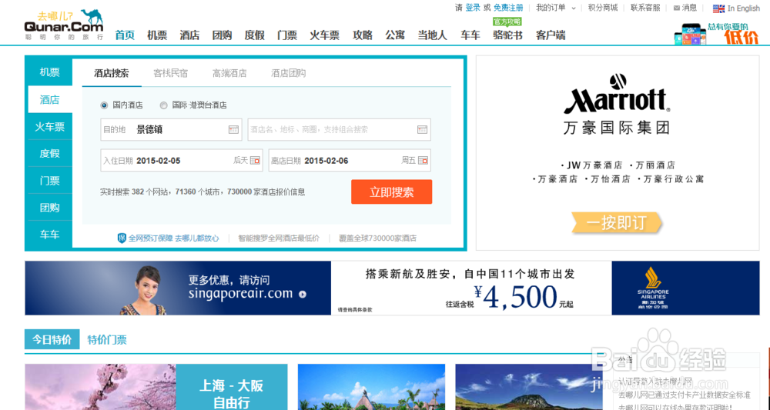Click the 官方攻略 green badge
Viewport: 770px width, 410px height.
tap(507, 22)
